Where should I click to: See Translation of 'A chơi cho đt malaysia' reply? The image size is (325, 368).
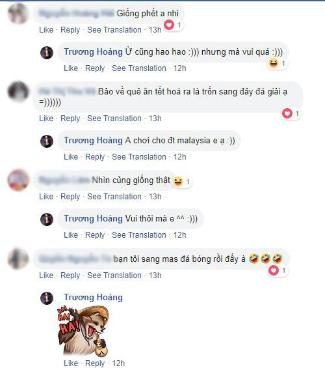click(x=139, y=157)
